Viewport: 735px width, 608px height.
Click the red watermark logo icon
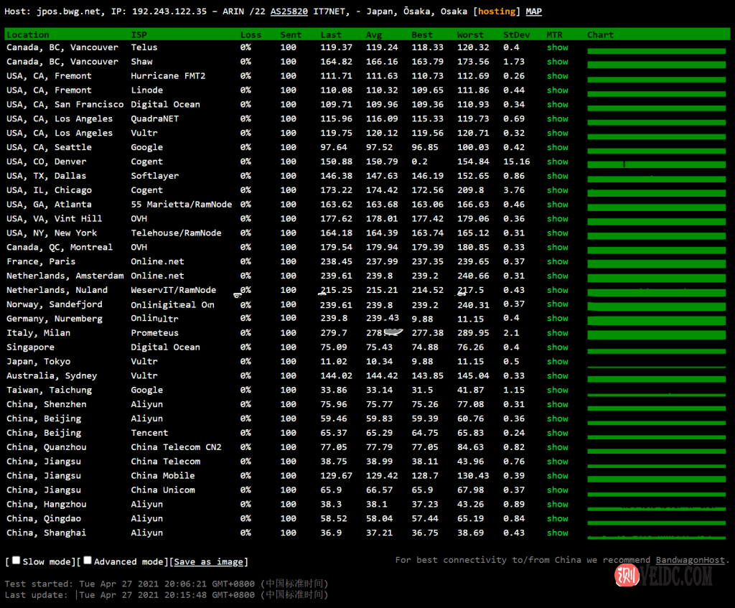628,575
